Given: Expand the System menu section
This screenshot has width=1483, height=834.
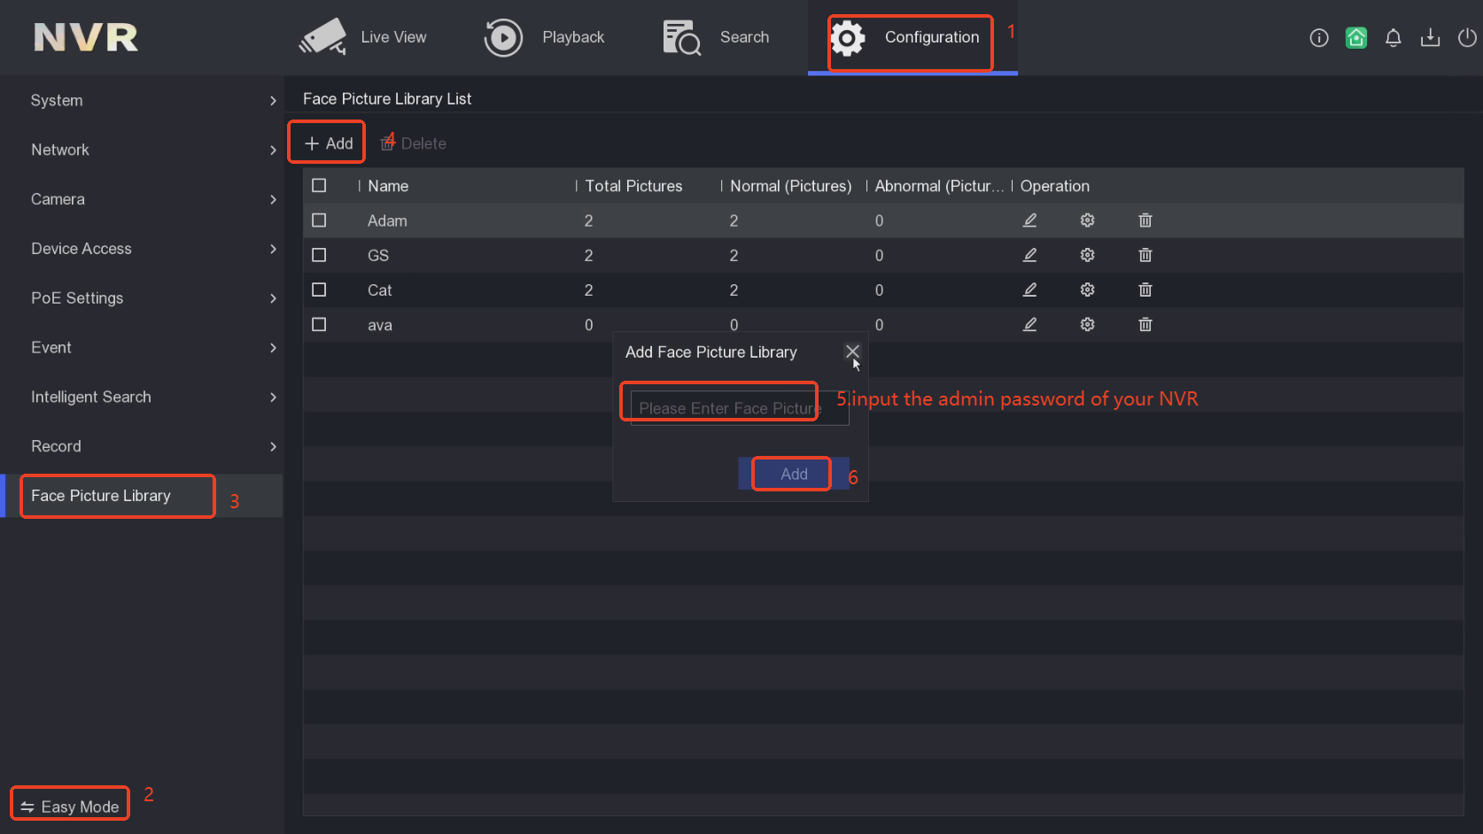Looking at the screenshot, I should coord(142,101).
